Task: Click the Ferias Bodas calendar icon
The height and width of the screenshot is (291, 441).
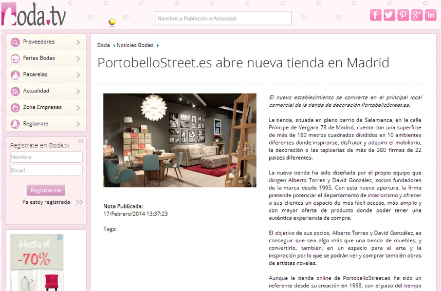Action: [x=15, y=59]
